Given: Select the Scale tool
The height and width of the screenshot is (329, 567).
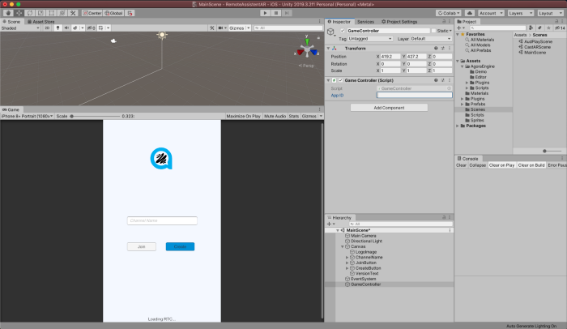Looking at the screenshot, I should click(40, 13).
